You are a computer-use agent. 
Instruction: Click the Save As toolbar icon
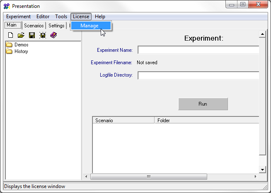[43, 35]
